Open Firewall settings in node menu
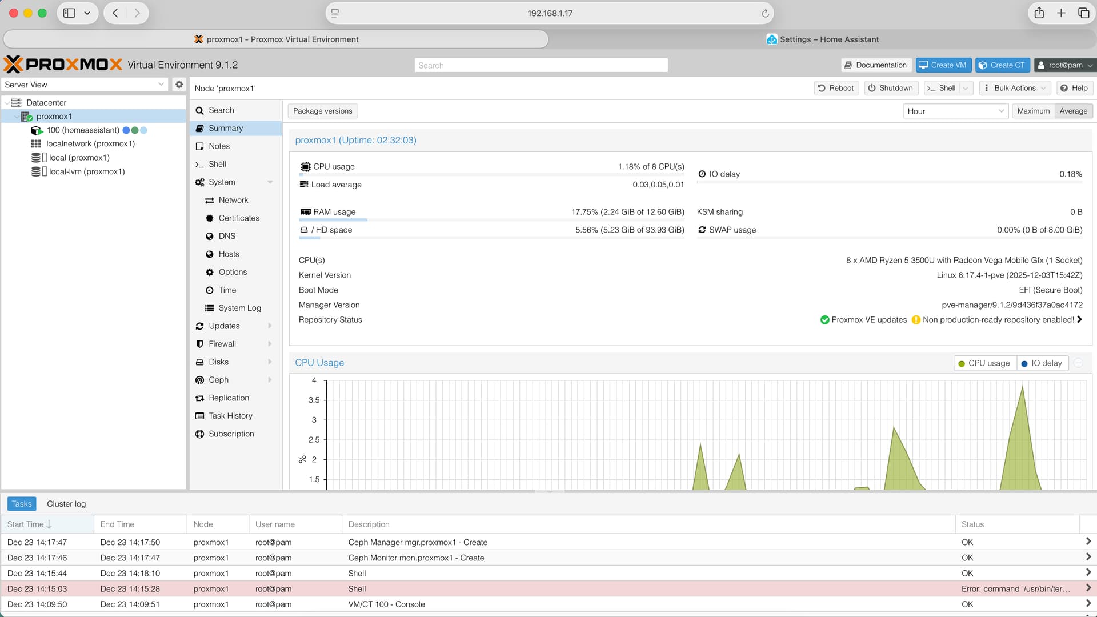The width and height of the screenshot is (1097, 617). tap(222, 344)
